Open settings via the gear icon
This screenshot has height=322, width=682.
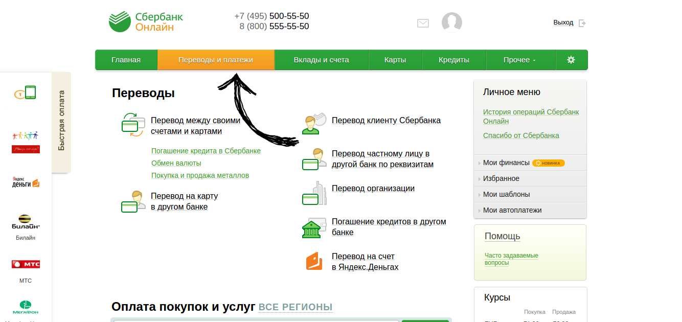click(x=571, y=60)
